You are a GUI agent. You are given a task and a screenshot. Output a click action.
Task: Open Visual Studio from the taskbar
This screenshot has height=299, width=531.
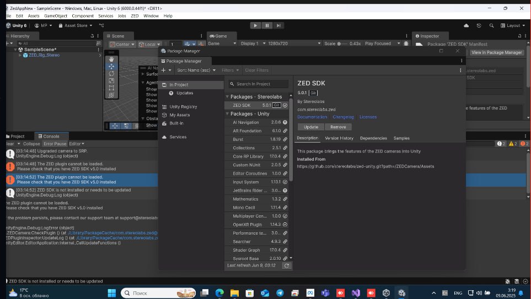pyautogui.click(x=356, y=293)
